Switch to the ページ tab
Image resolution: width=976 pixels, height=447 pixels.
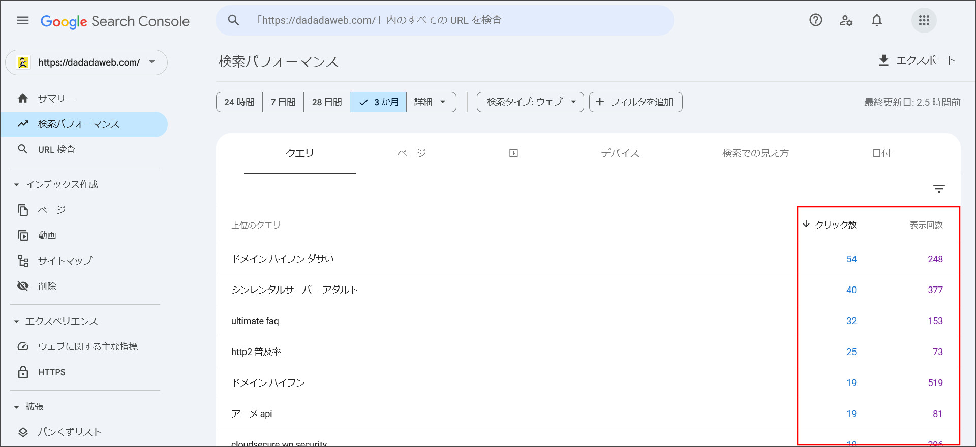[412, 153]
